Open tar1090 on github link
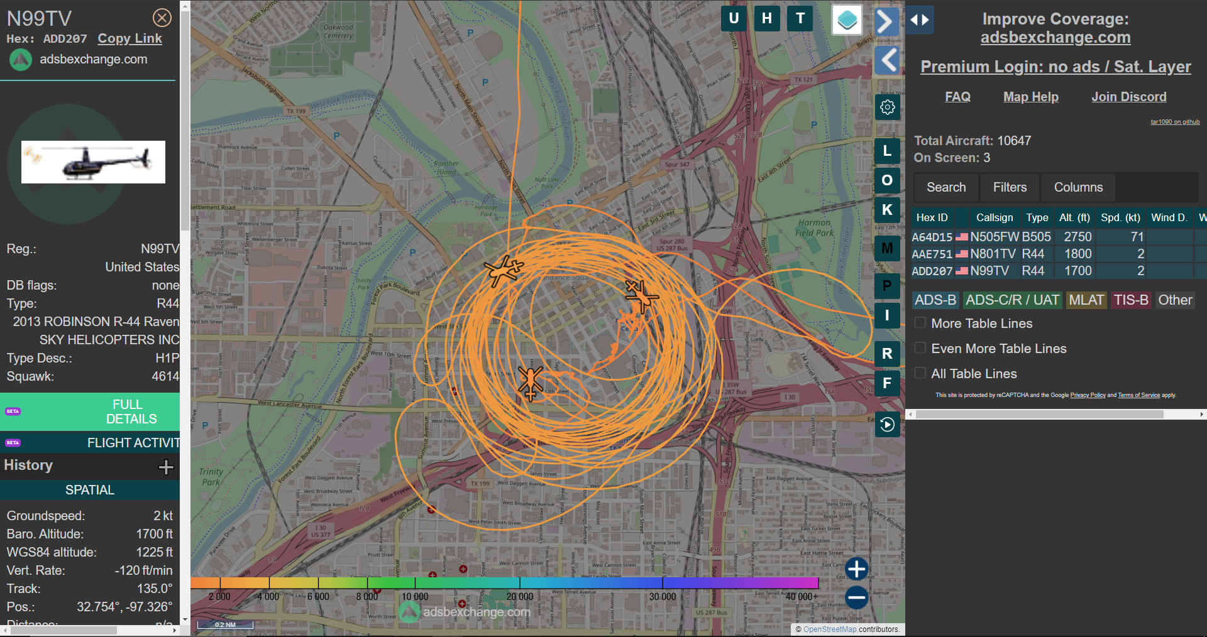The height and width of the screenshot is (637, 1207). 1175,122
